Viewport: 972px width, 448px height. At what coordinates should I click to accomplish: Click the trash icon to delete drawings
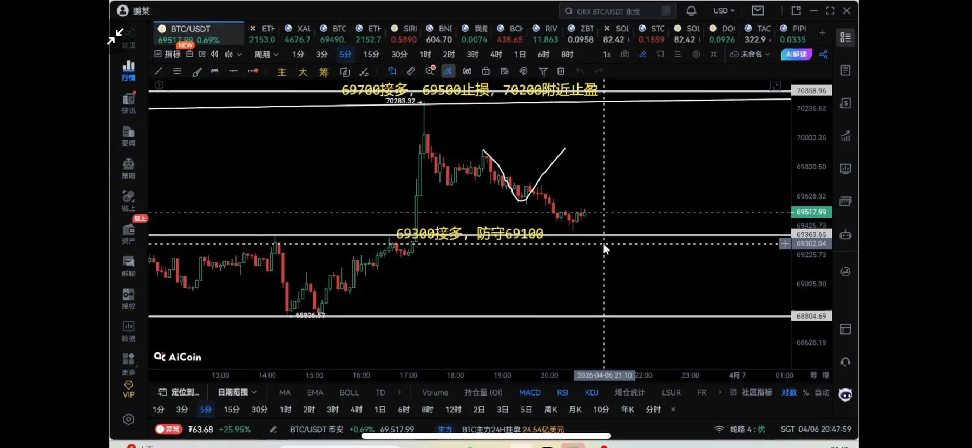coord(561,71)
